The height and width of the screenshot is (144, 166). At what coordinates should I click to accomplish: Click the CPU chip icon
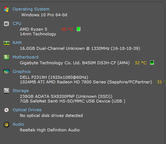(x=6, y=24)
